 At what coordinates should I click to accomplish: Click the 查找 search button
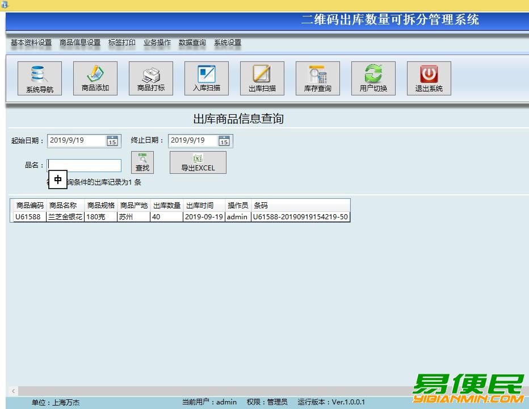coord(142,162)
